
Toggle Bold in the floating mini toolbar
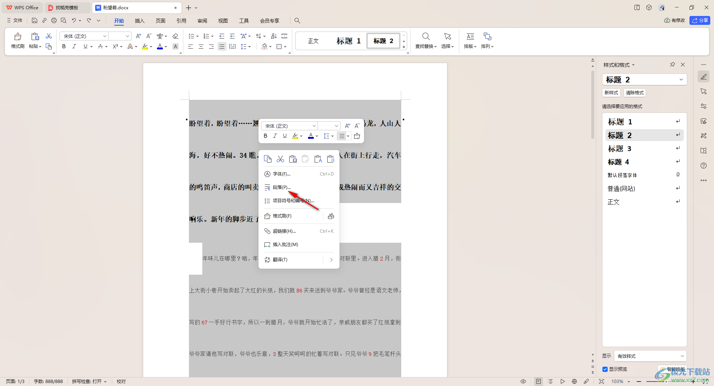tap(266, 136)
